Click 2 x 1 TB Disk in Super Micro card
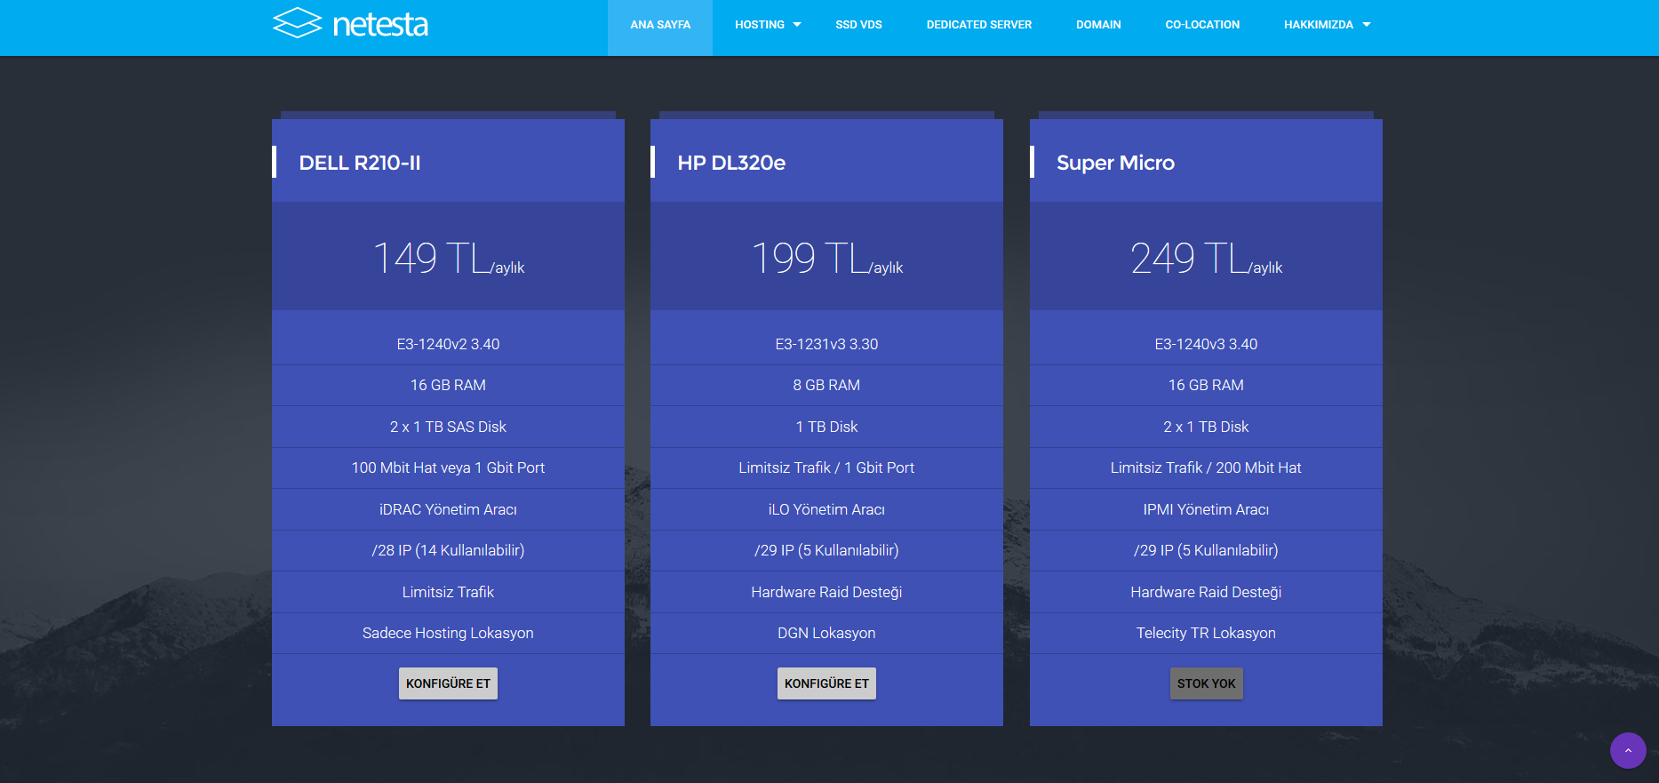 point(1206,427)
